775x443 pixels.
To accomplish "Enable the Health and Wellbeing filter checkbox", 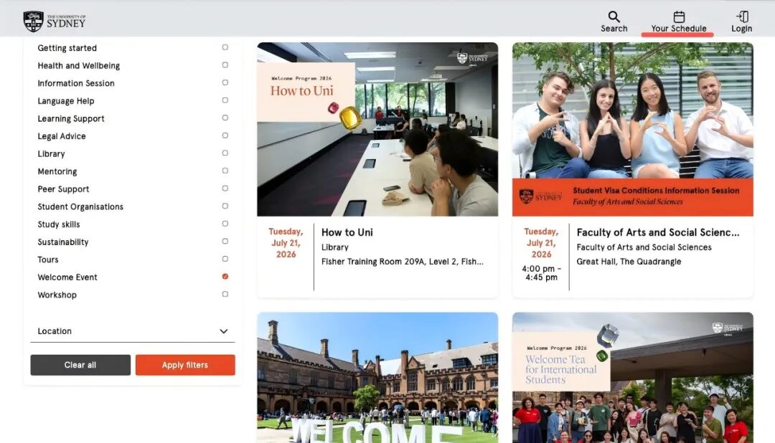I will coord(225,65).
